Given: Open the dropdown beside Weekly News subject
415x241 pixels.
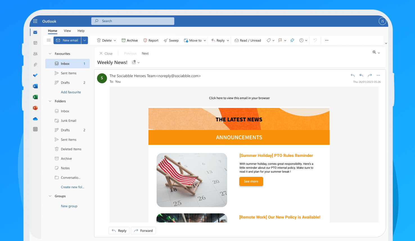Looking at the screenshot, I should point(138,63).
